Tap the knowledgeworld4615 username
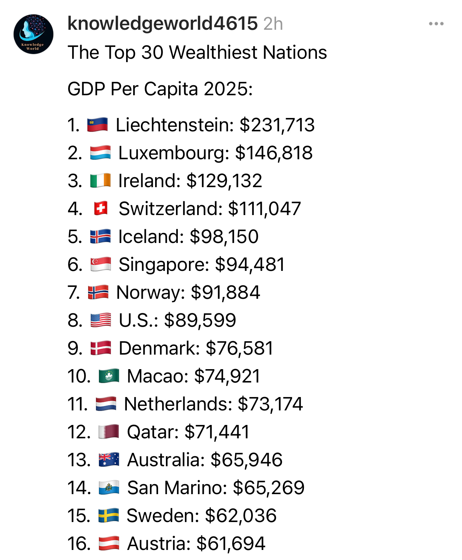The height and width of the screenshot is (560, 462). tap(163, 24)
